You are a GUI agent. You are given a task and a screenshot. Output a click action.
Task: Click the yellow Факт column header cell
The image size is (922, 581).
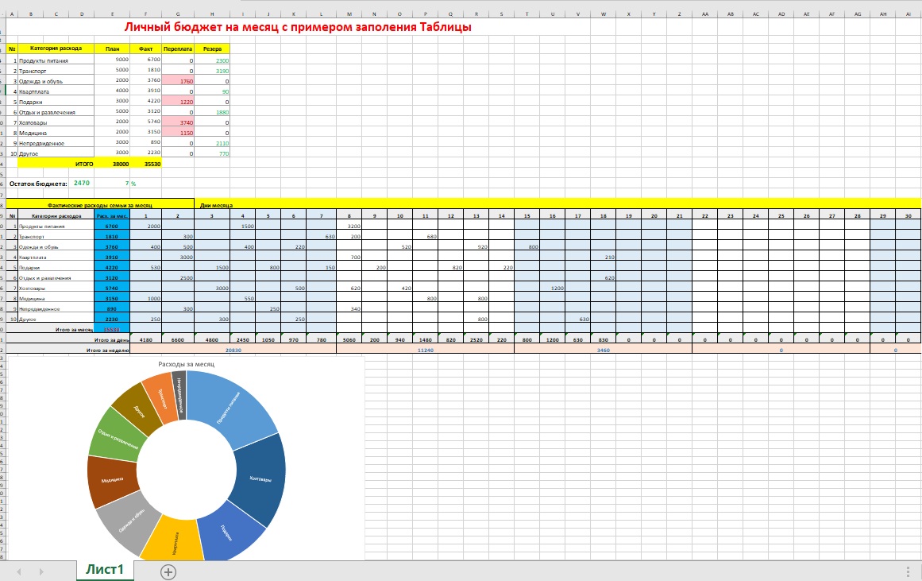point(145,48)
